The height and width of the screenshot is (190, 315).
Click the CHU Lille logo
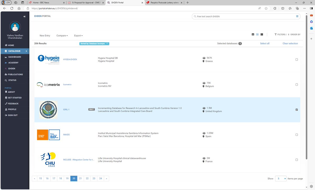point(48,159)
